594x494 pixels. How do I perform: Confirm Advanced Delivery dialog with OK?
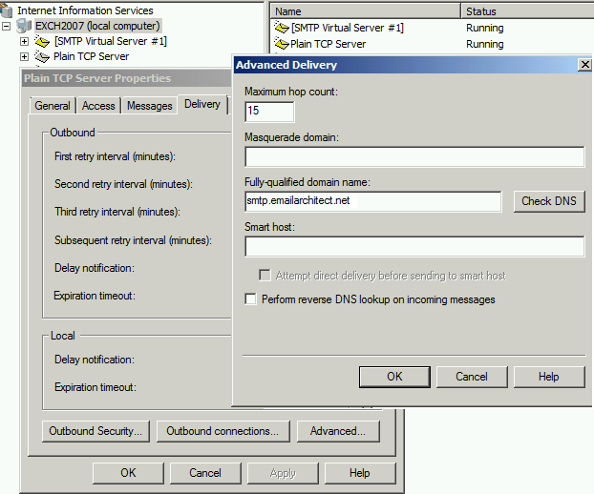pos(394,377)
